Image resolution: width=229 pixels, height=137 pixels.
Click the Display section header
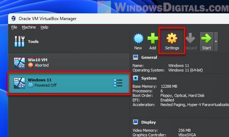click(x=148, y=122)
